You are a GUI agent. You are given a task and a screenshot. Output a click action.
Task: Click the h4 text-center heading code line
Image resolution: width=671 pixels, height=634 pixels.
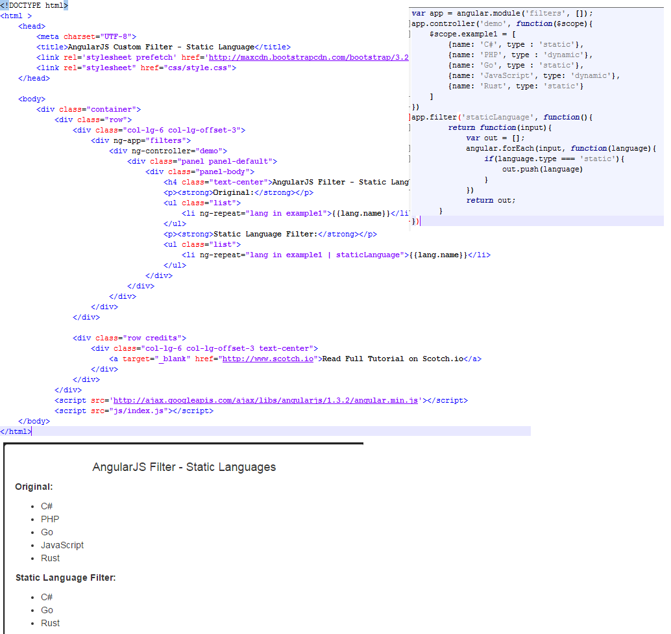tap(286, 182)
